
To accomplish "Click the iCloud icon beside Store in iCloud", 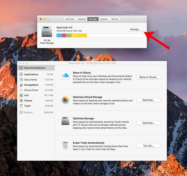I will (65, 75).
